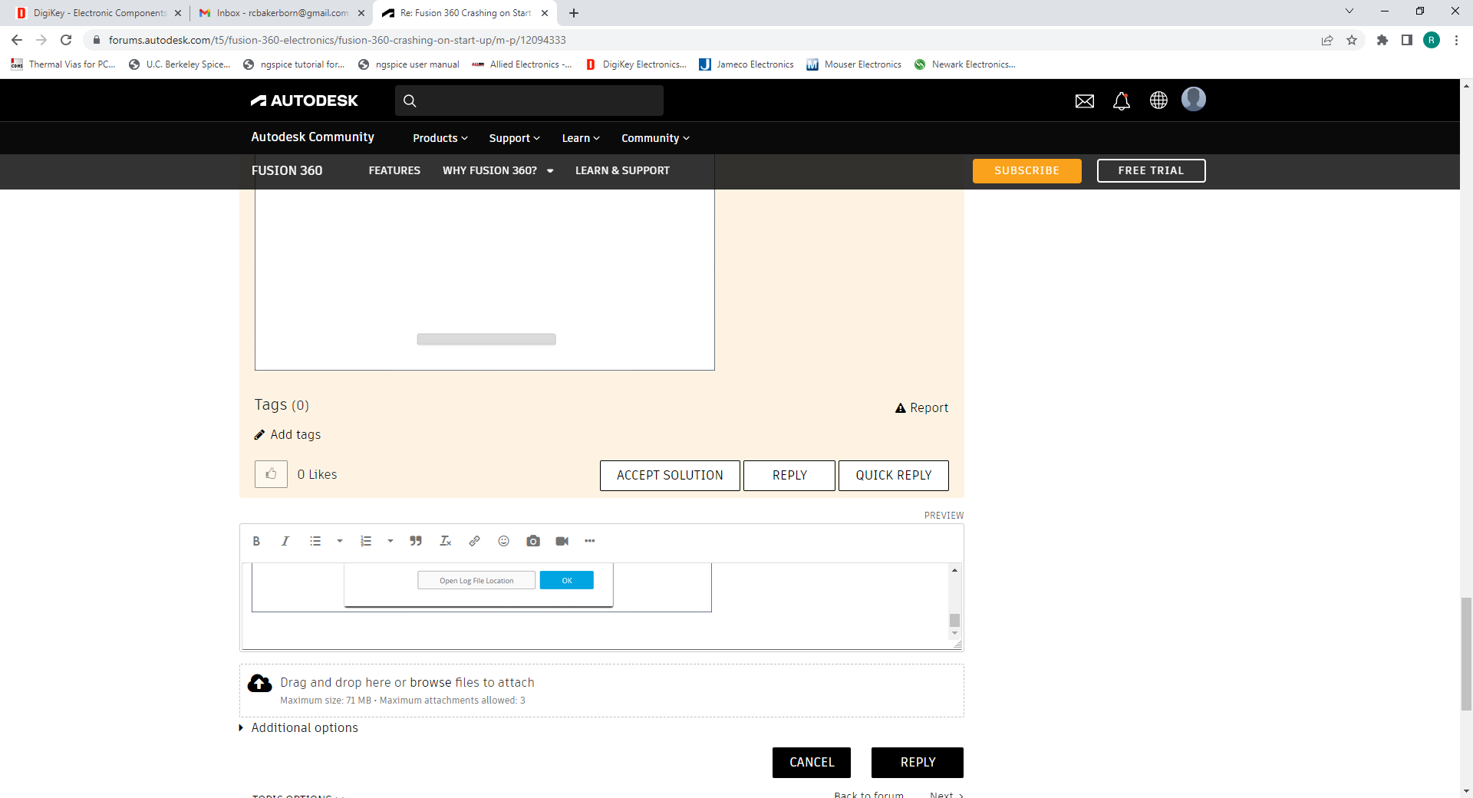Insert a hyperlink into the reply
This screenshot has width=1473, height=798.
pyautogui.click(x=474, y=541)
